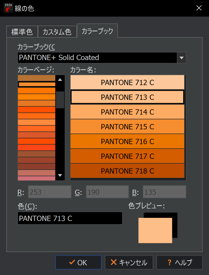The width and height of the screenshot is (209, 275).
Task: Choose the PANTONE 715 C color
Action: tap(127, 126)
